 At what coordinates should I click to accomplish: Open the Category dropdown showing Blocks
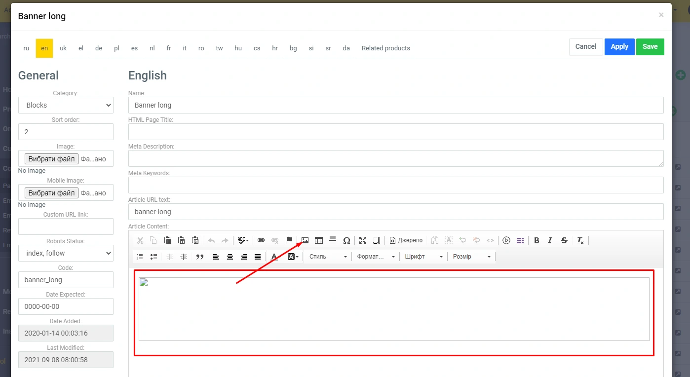tap(66, 105)
